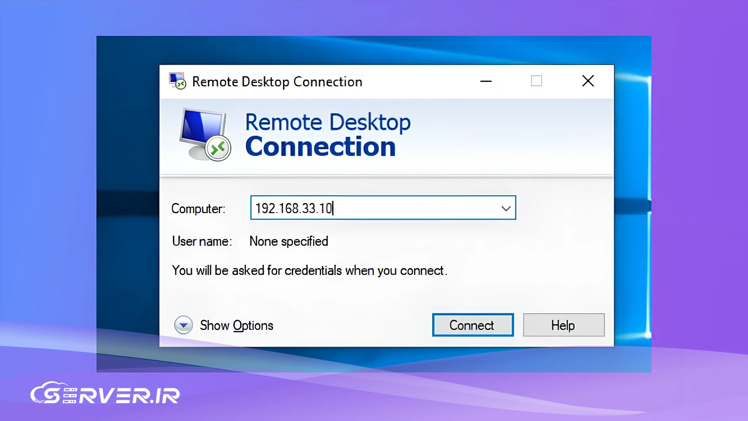The width and height of the screenshot is (748, 421).
Task: Collapse the Computer field dropdown chevron
Action: 506,208
